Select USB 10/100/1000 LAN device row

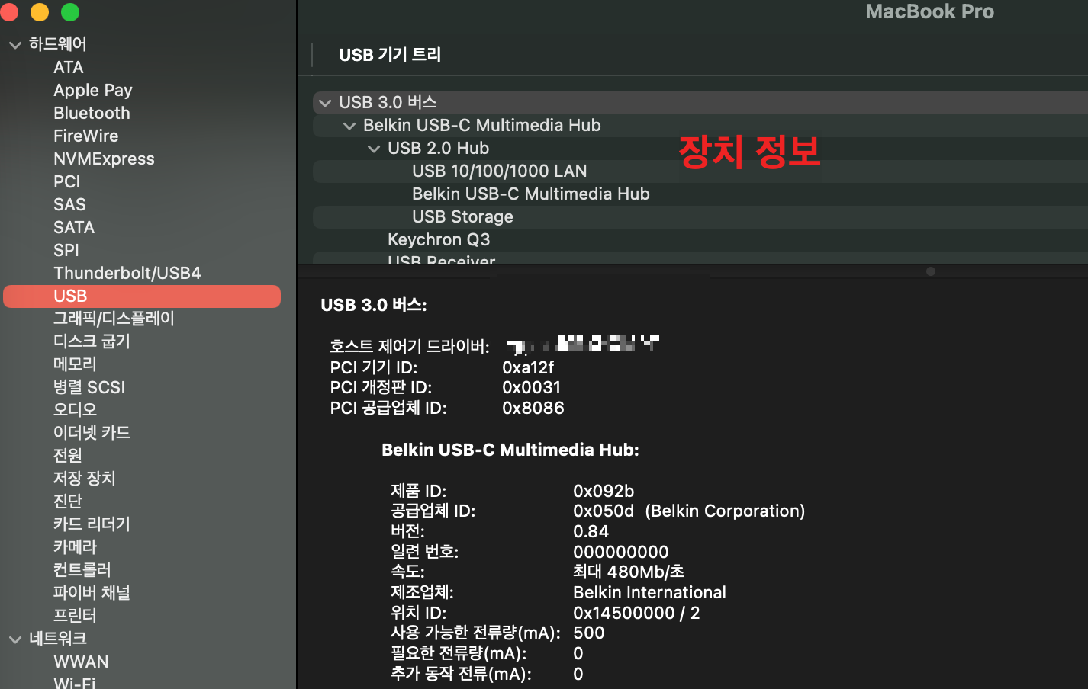click(x=700, y=171)
